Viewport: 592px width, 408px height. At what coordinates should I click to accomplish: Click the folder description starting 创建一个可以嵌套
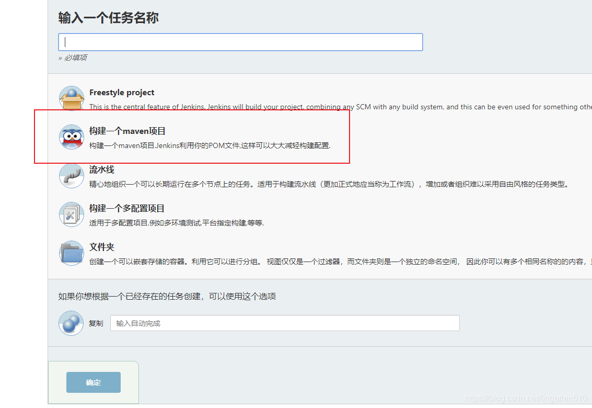tap(341, 262)
